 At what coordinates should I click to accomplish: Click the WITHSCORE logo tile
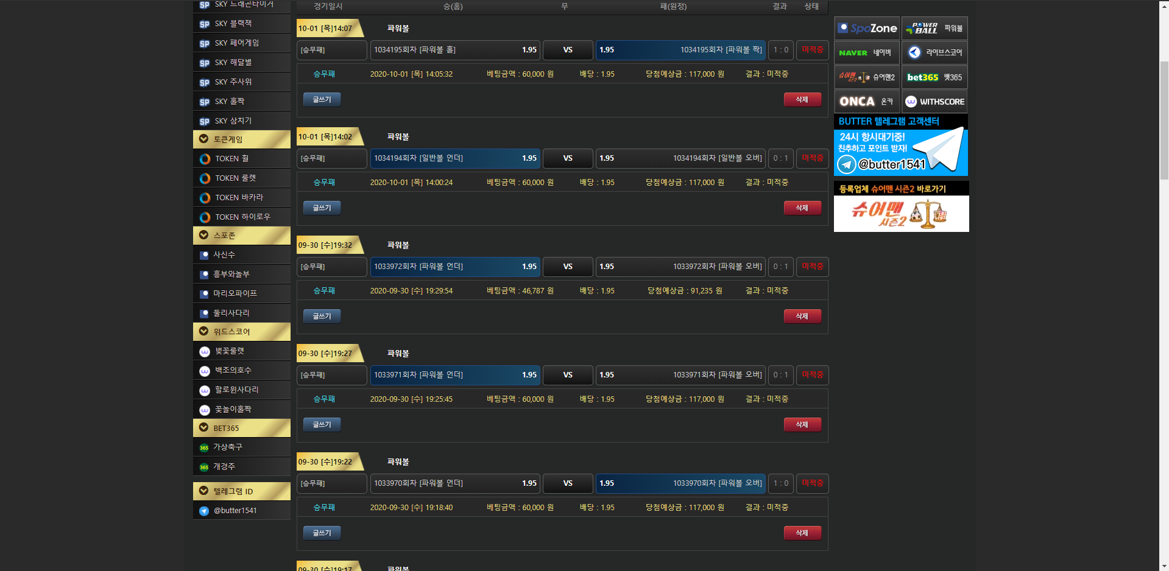(x=934, y=102)
